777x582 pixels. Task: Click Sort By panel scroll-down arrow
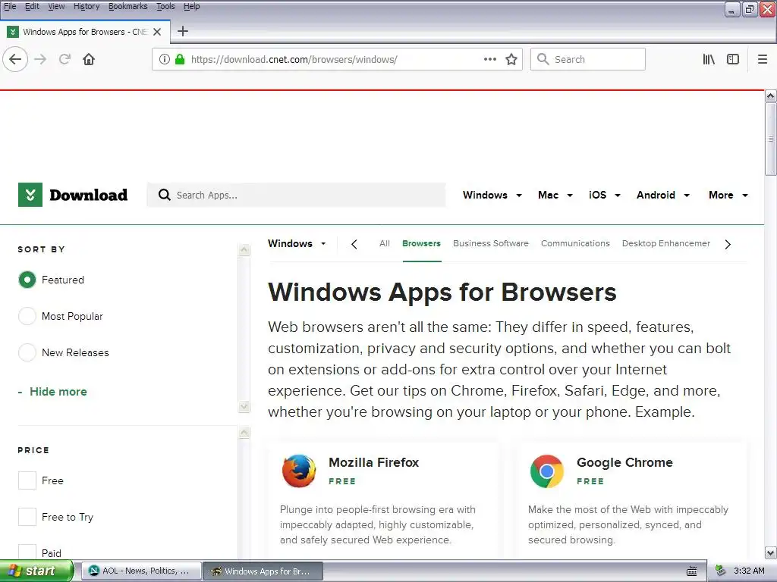click(244, 407)
